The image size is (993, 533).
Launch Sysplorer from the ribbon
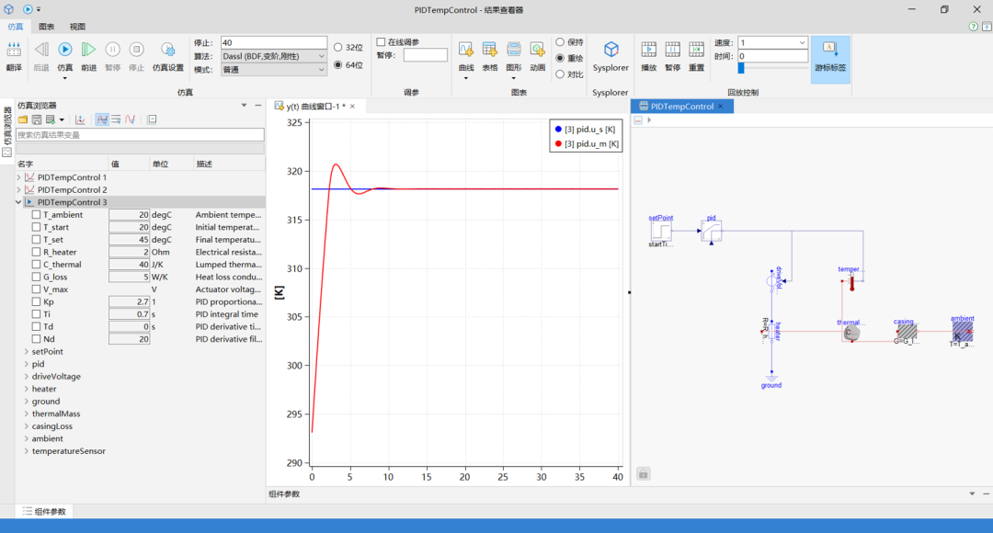pos(611,50)
